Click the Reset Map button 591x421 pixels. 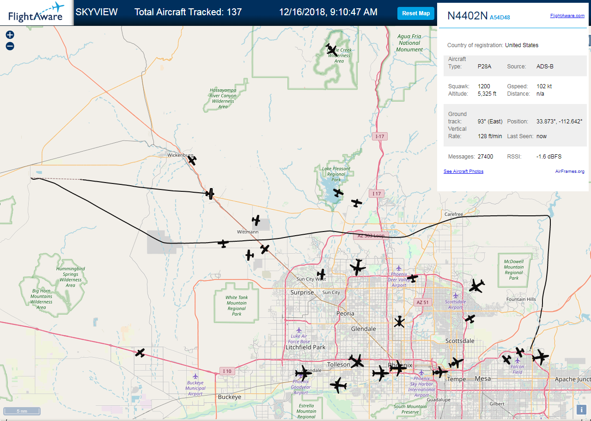click(x=416, y=13)
